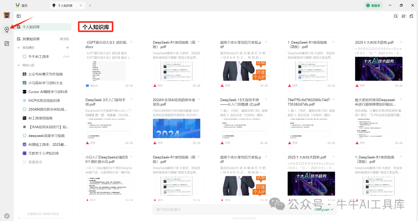Click the DeepSeek 3天入门 page preview thumbnail
The height and width of the screenshot is (221, 418).
click(x=109, y=128)
